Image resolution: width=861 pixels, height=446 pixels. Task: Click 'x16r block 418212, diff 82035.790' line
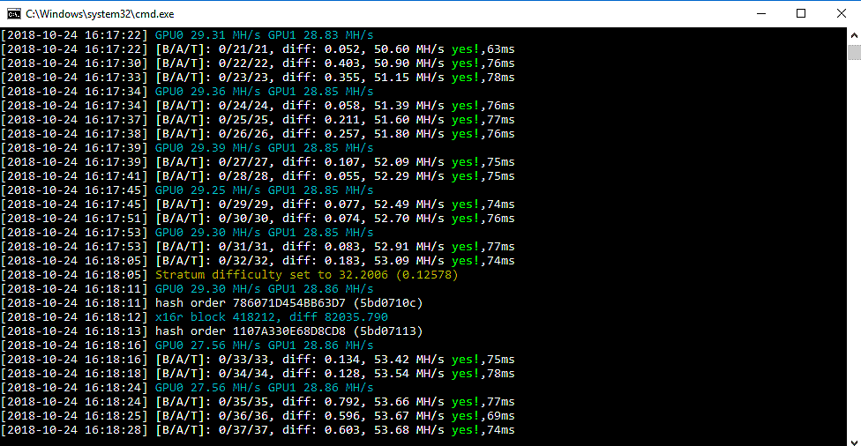pyautogui.click(x=194, y=317)
